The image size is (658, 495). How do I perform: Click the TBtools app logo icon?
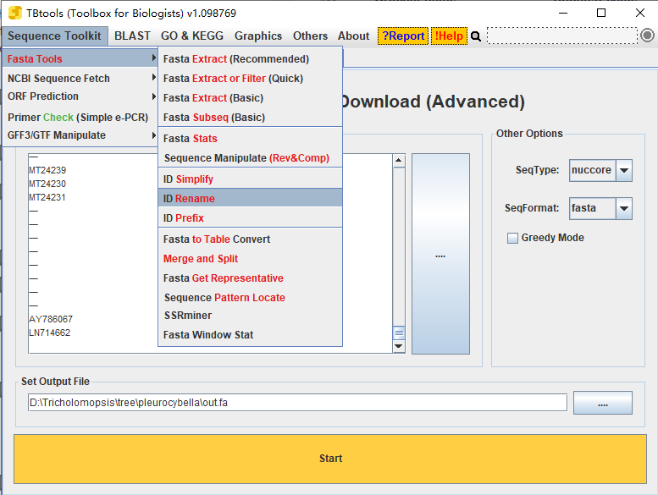point(14,13)
